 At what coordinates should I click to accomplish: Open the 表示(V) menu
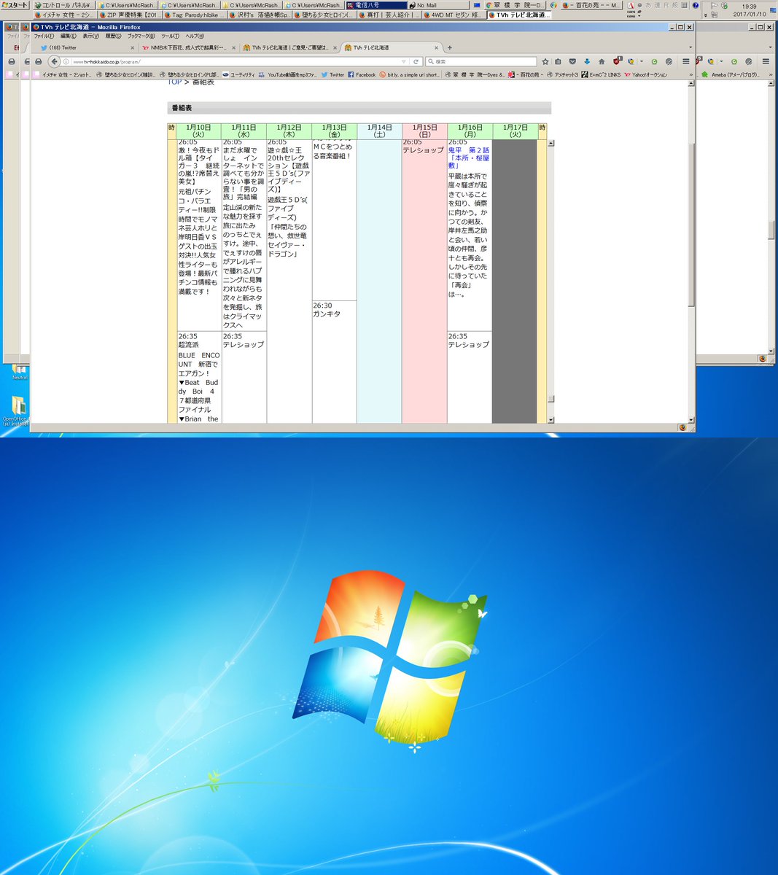click(90, 36)
